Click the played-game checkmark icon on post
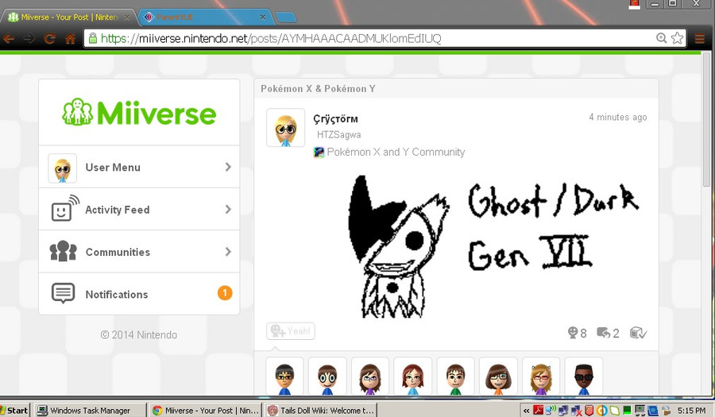Image resolution: width=715 pixels, height=417 pixels. click(x=638, y=333)
